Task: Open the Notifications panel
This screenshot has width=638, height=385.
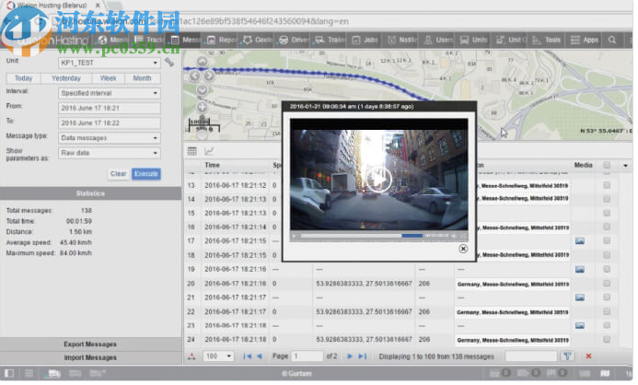Action: click(x=403, y=41)
